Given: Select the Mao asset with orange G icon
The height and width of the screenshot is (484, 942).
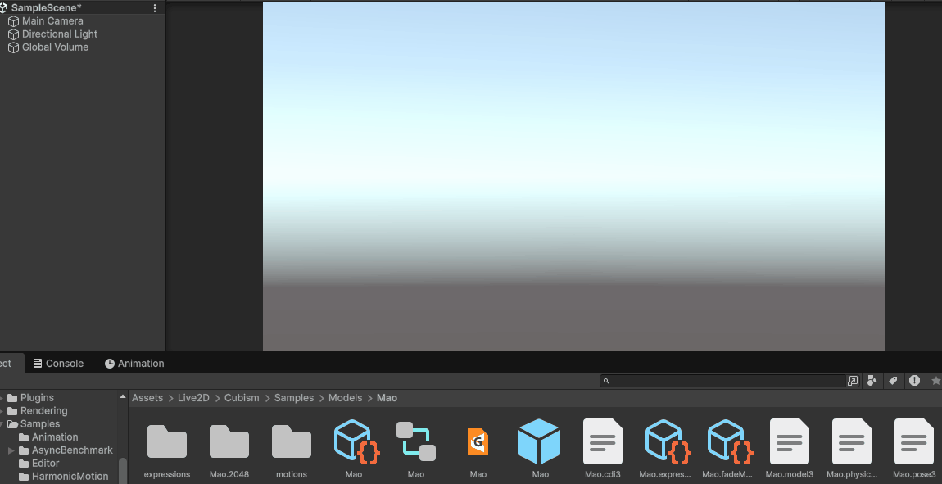Looking at the screenshot, I should (478, 442).
